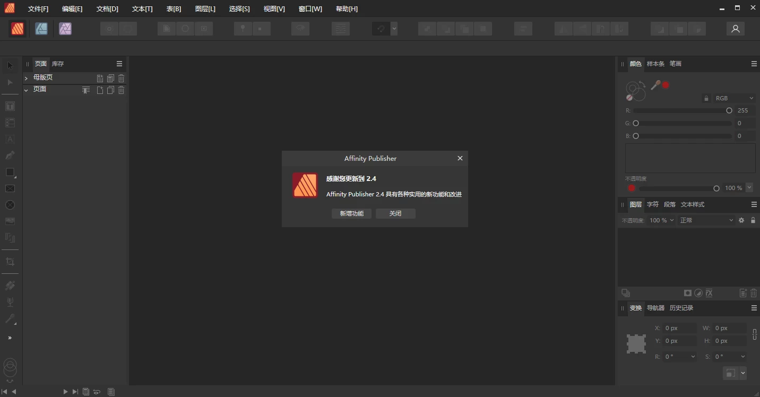
Task: Select the Pen tool in the tools panel
Action: tap(10, 155)
